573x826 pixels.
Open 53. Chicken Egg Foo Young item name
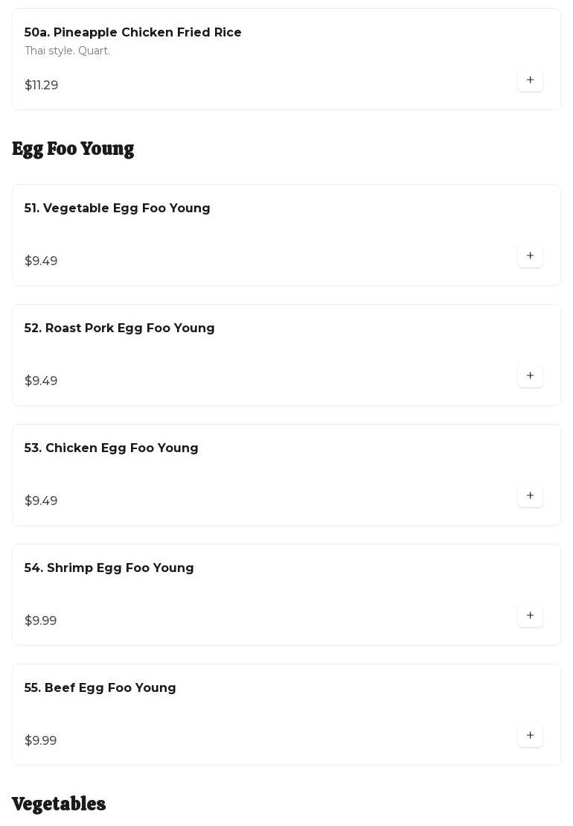[x=112, y=448]
